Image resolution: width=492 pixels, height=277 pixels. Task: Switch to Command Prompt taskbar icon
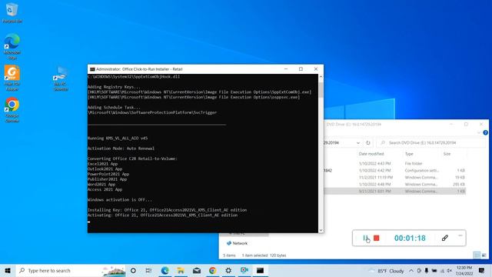(260, 270)
